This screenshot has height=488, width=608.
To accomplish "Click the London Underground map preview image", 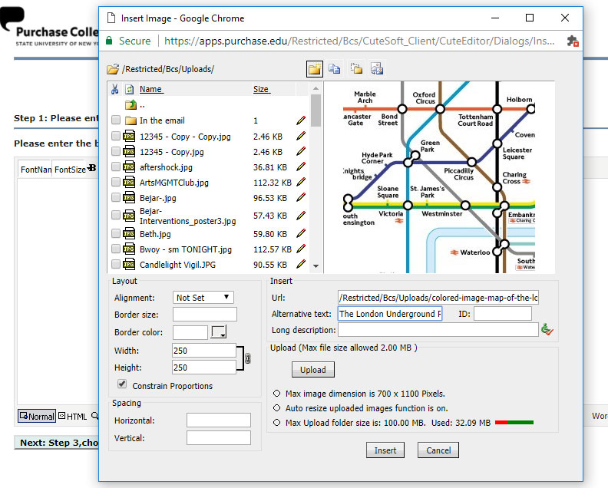I will click(439, 177).
